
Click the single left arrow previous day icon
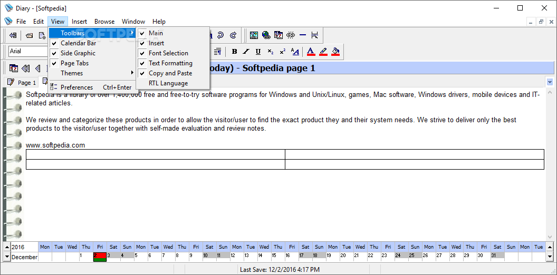37,68
